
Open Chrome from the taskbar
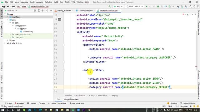click(x=89, y=110)
